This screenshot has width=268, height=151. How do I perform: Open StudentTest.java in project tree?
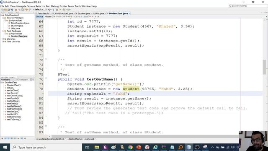point(19,36)
